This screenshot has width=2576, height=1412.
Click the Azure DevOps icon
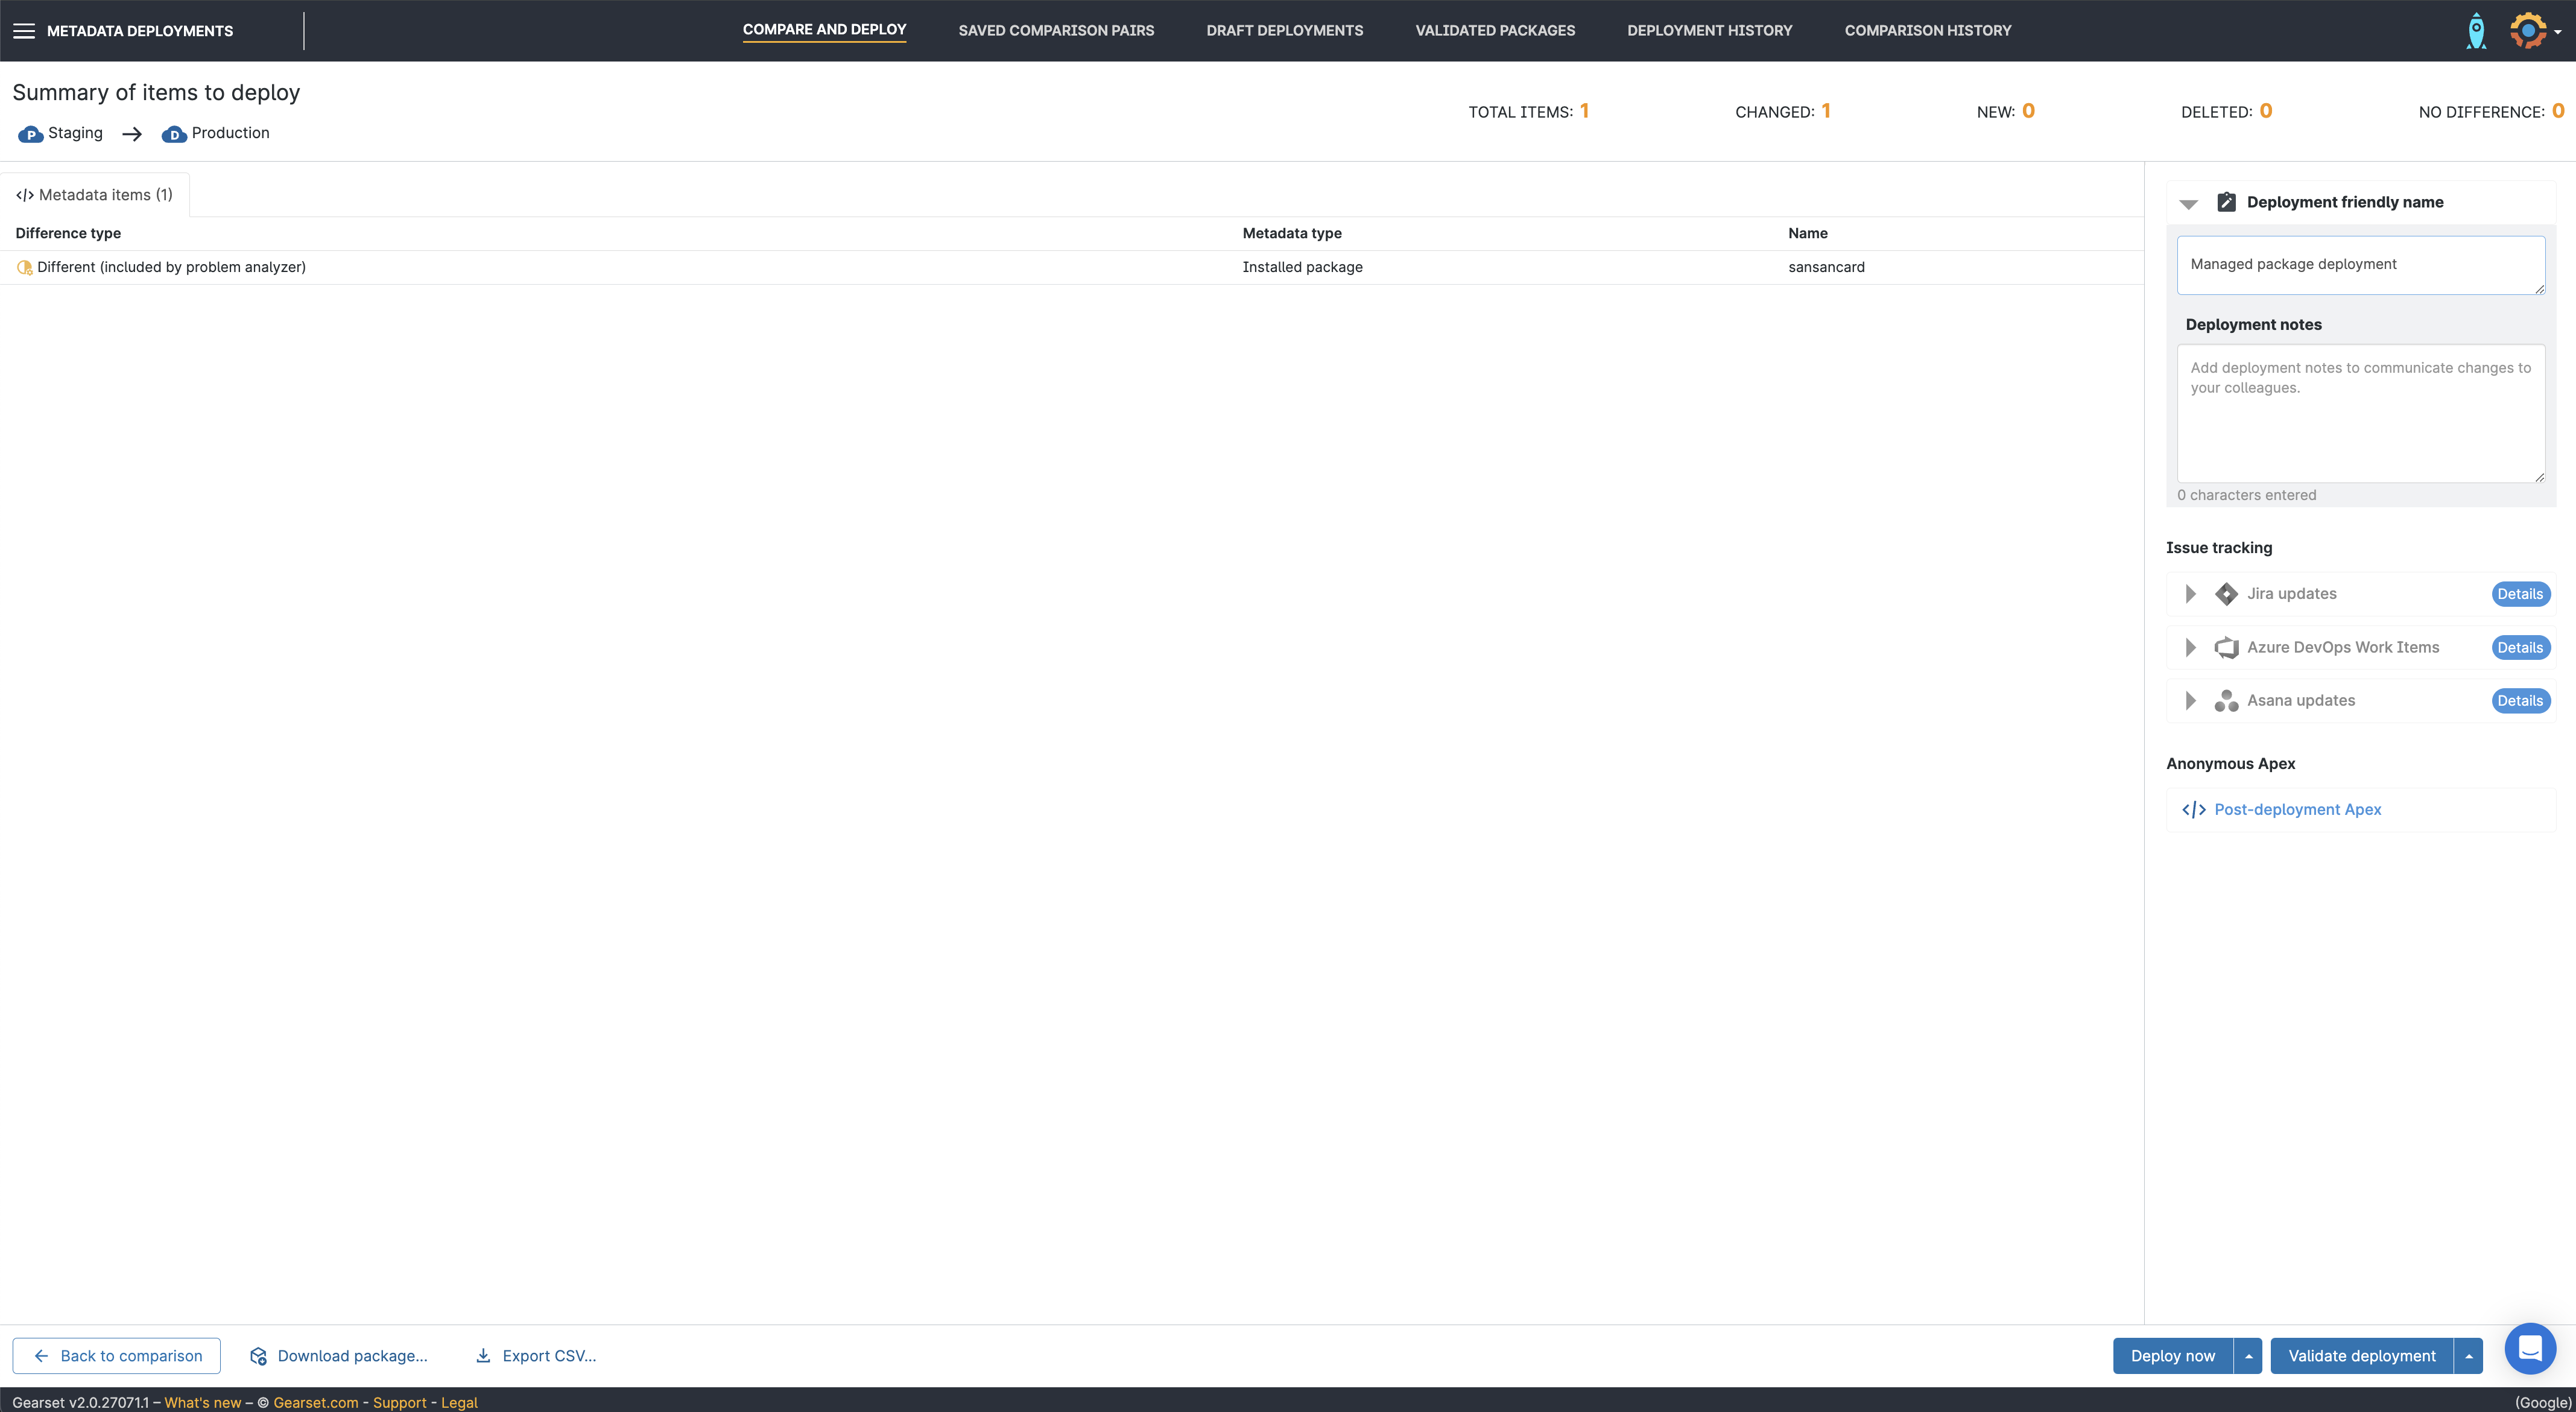coord(2226,648)
